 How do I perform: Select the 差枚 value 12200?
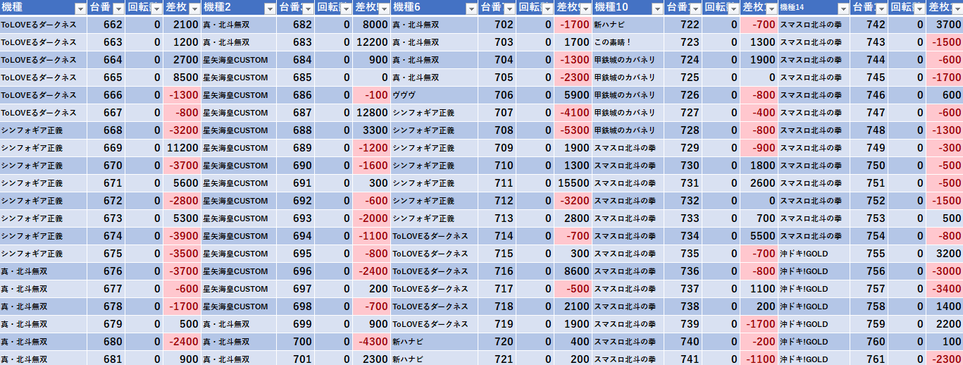[371, 42]
